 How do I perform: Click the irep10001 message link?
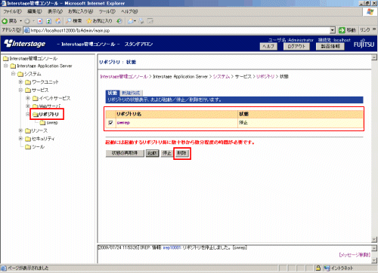(x=172, y=247)
